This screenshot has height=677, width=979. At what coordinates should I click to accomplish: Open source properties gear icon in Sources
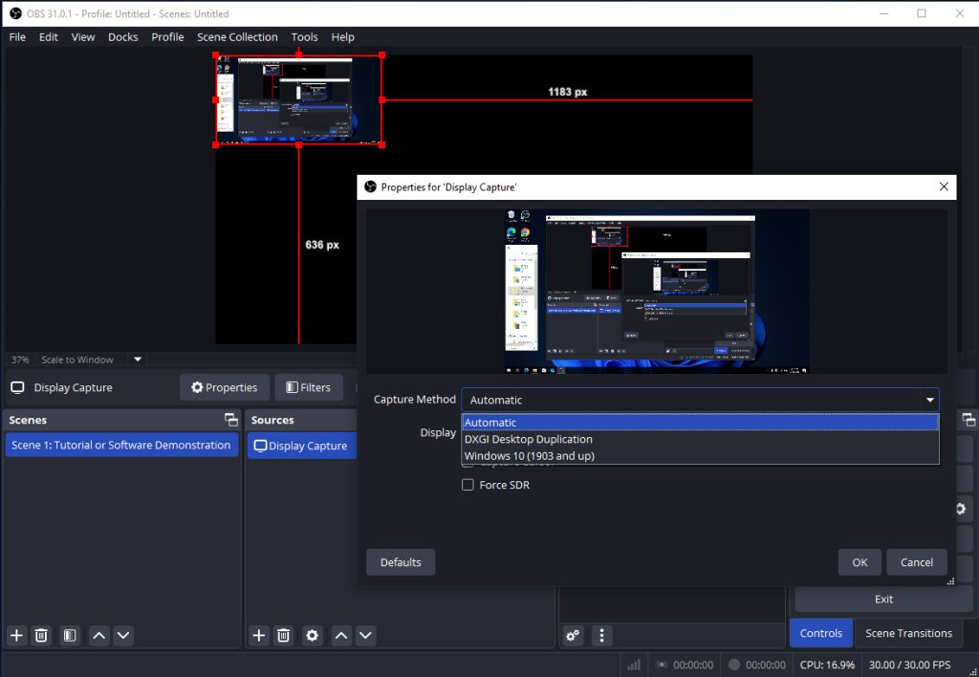313,635
